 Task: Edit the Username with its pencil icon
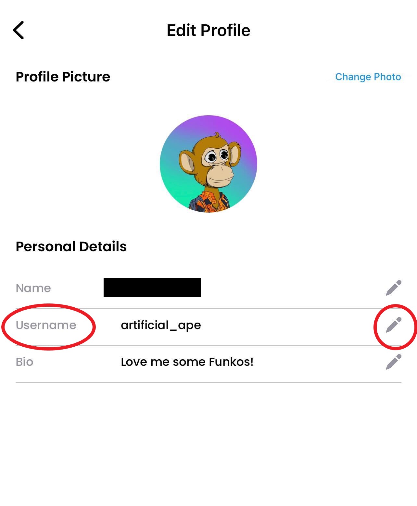pos(394,325)
